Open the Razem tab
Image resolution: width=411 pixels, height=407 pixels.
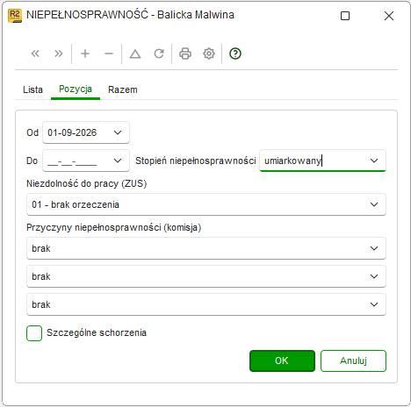click(x=123, y=89)
